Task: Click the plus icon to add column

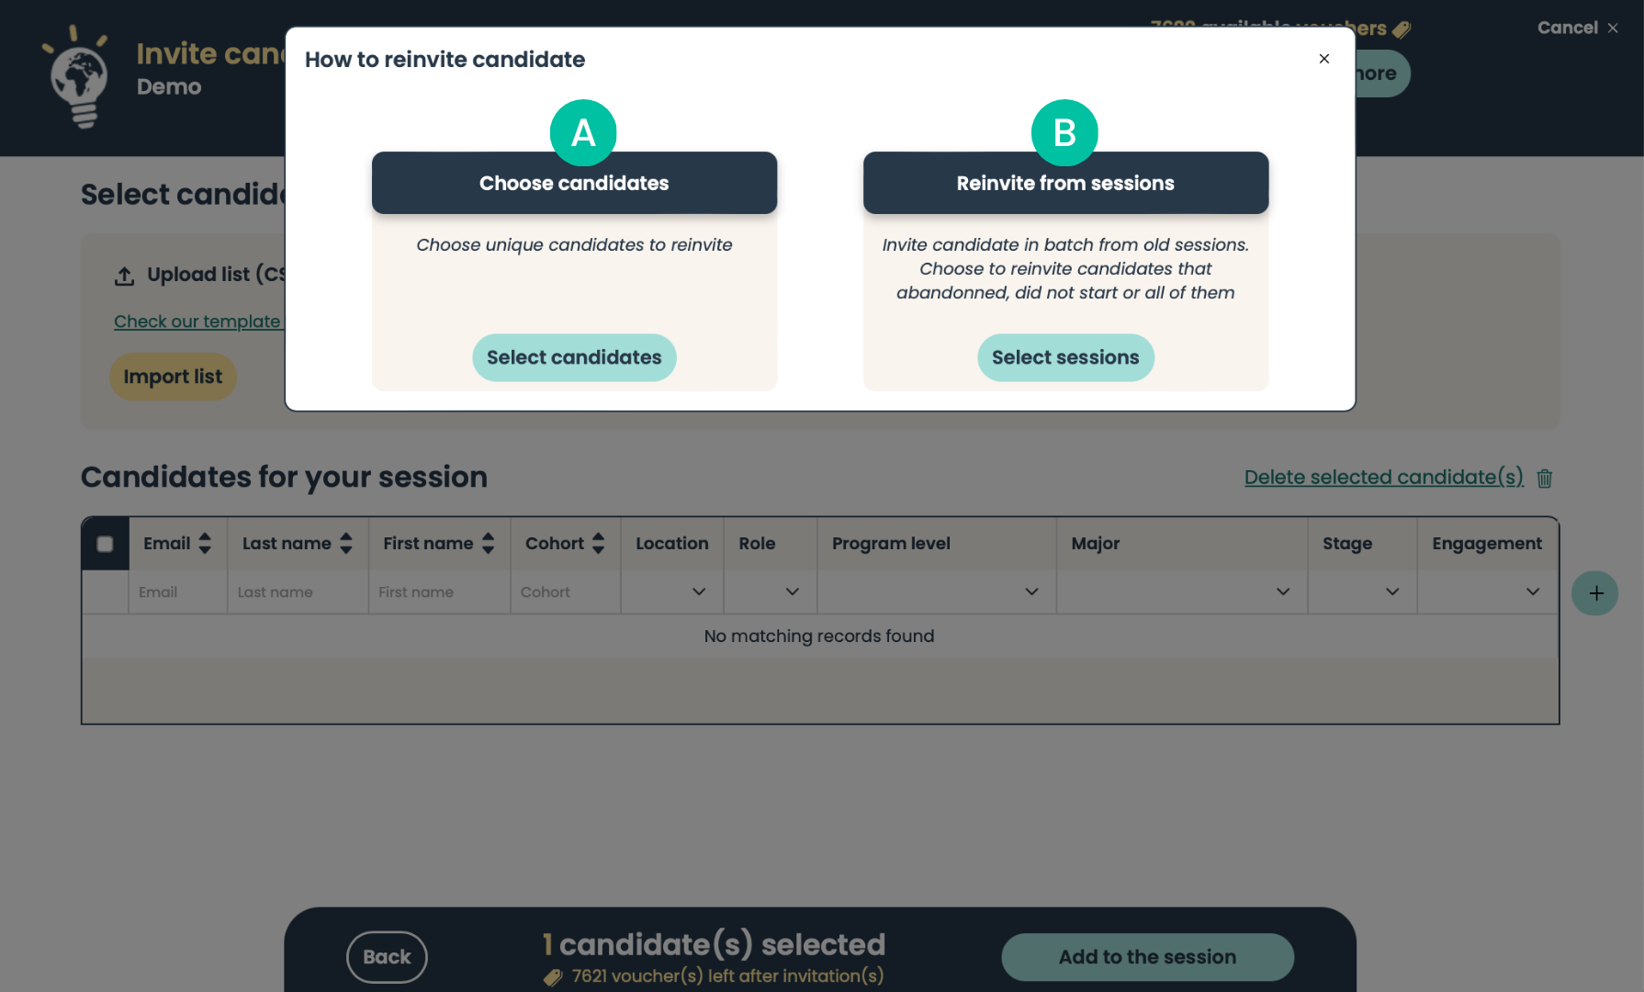Action: click(1595, 593)
